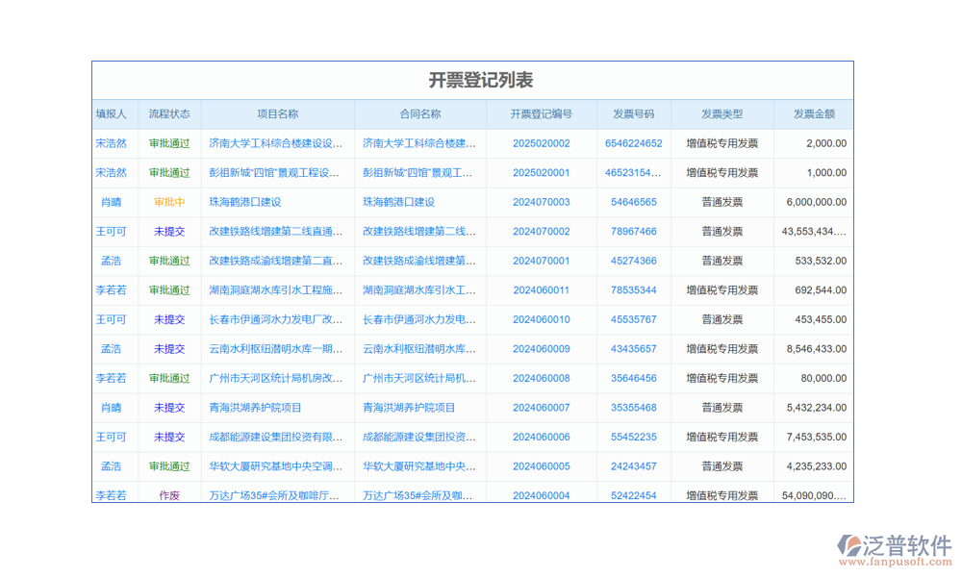This screenshot has width=962, height=577.
Task: Click invoice number 78967466
Action: (634, 232)
